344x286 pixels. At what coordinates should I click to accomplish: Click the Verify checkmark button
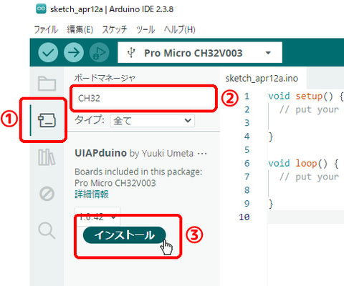(x=48, y=52)
